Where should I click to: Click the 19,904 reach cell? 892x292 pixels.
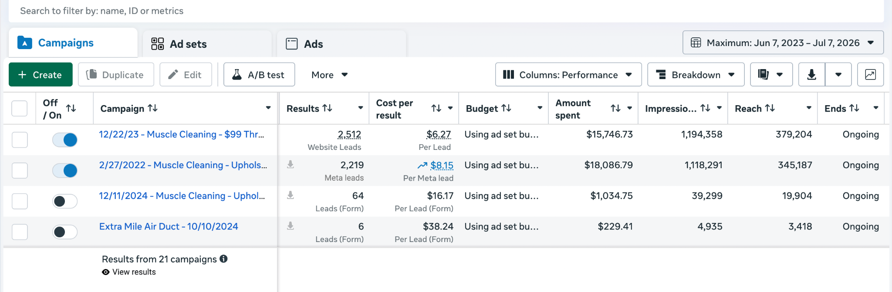click(797, 196)
